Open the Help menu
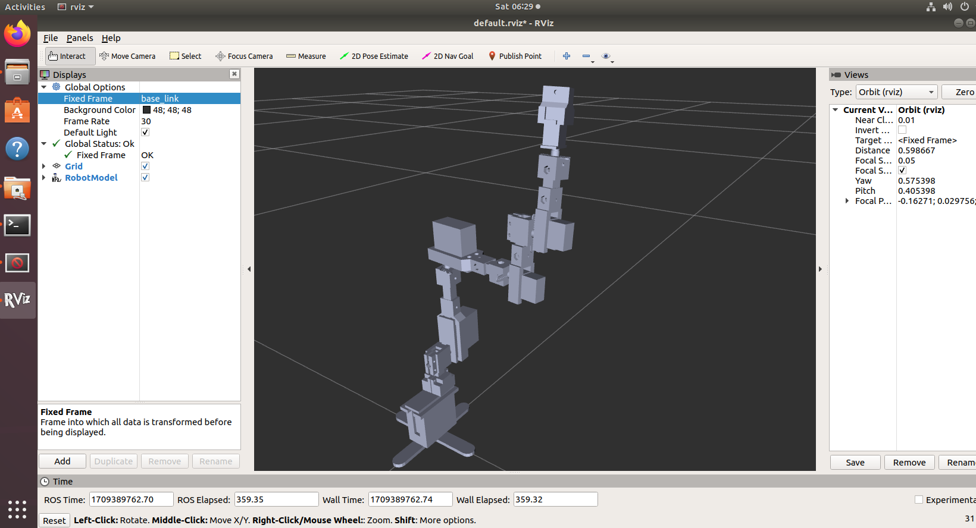The height and width of the screenshot is (528, 976). coord(111,38)
